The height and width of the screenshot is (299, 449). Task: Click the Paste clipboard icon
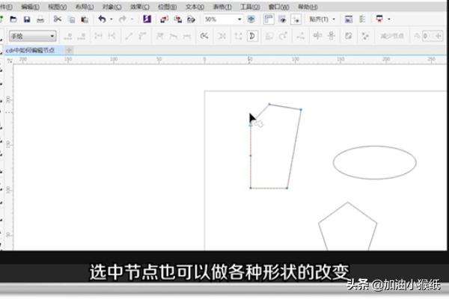pos(84,19)
